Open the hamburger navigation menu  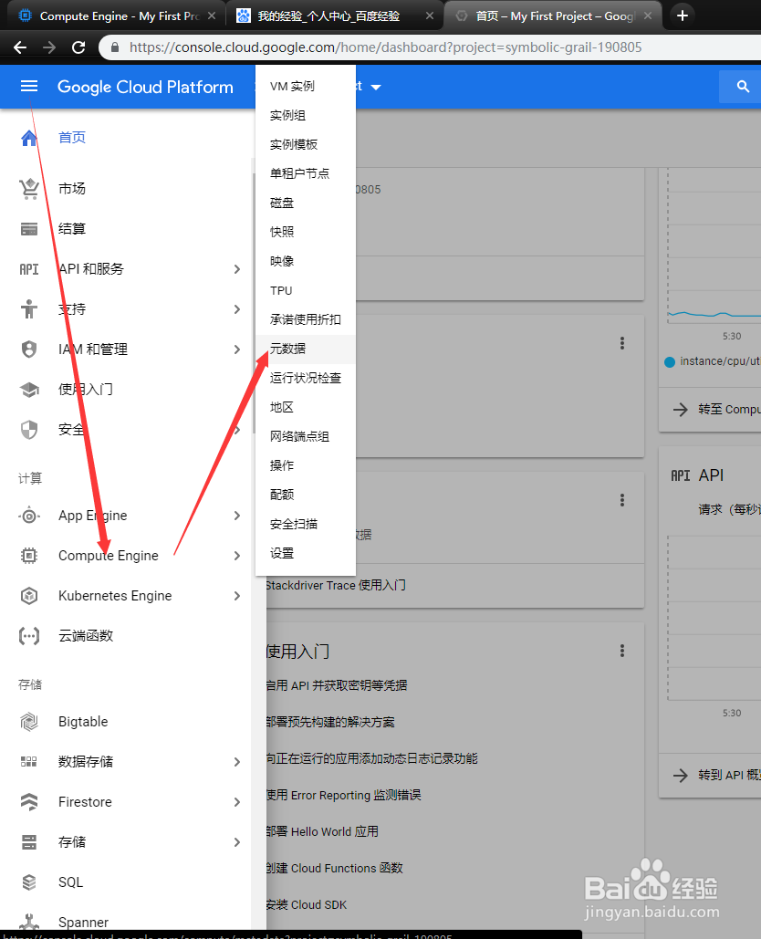pyautogui.click(x=28, y=87)
